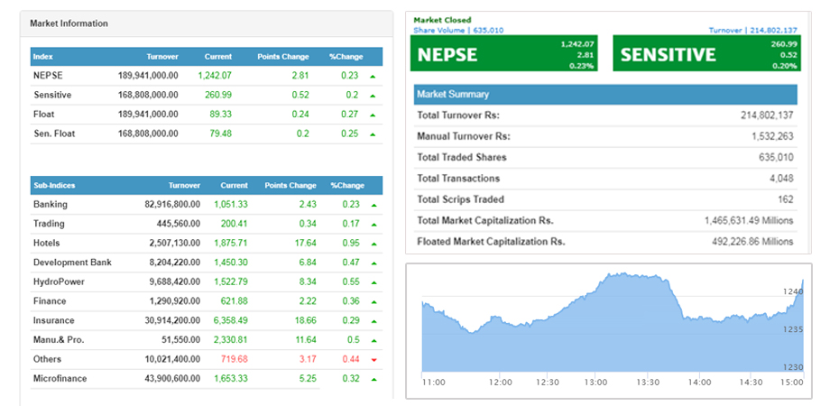Click the Market Summary header bar

click(x=605, y=94)
